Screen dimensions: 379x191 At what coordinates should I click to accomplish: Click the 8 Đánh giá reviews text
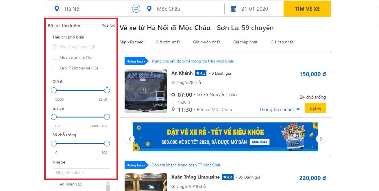(221, 73)
